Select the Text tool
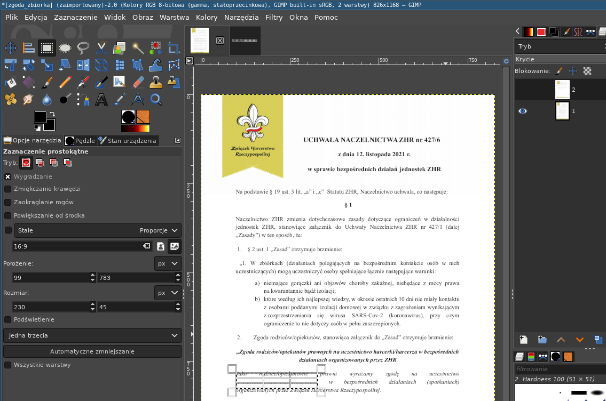The width and height of the screenshot is (606, 401). click(x=101, y=99)
